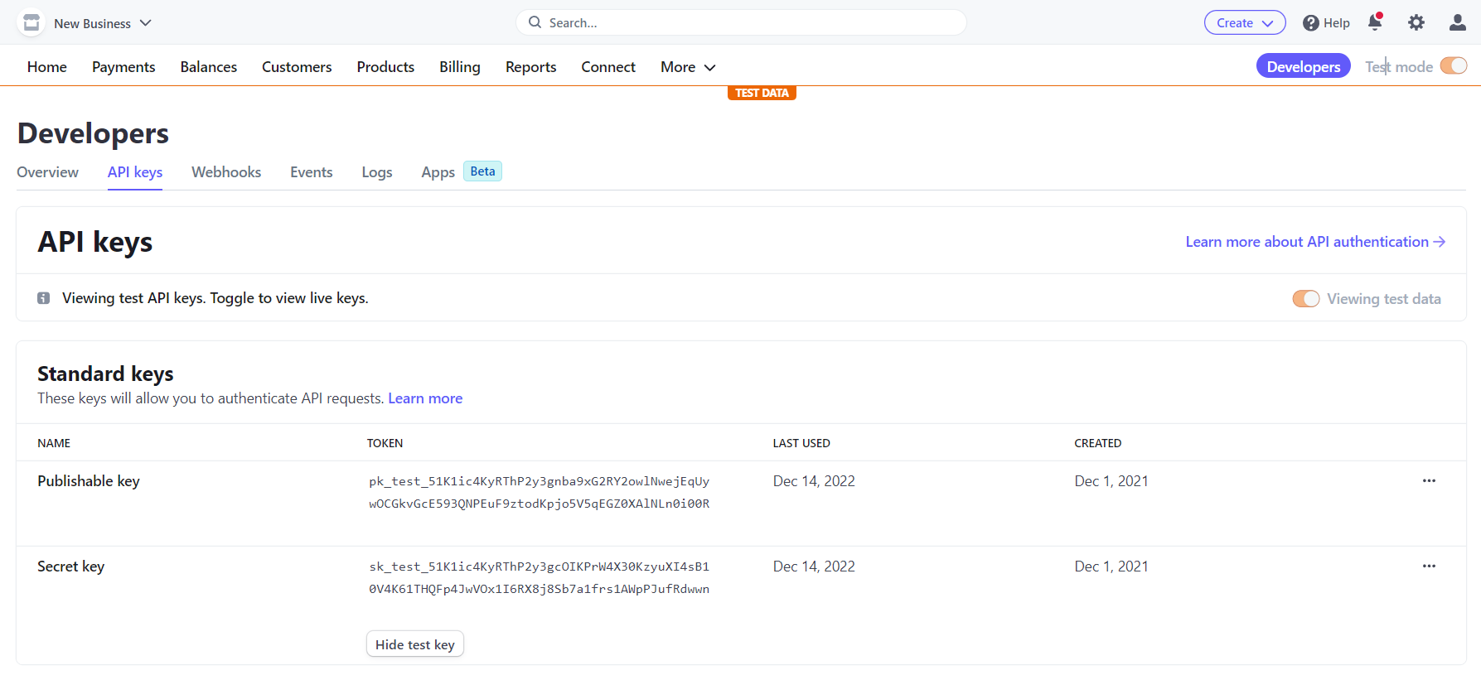Click the TEST DATA badge
This screenshot has width=1481, height=675.
coord(762,93)
